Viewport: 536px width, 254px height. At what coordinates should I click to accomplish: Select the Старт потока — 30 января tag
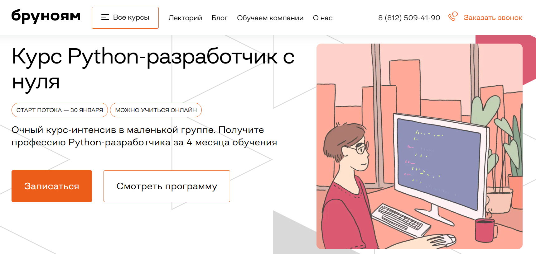pyautogui.click(x=60, y=110)
